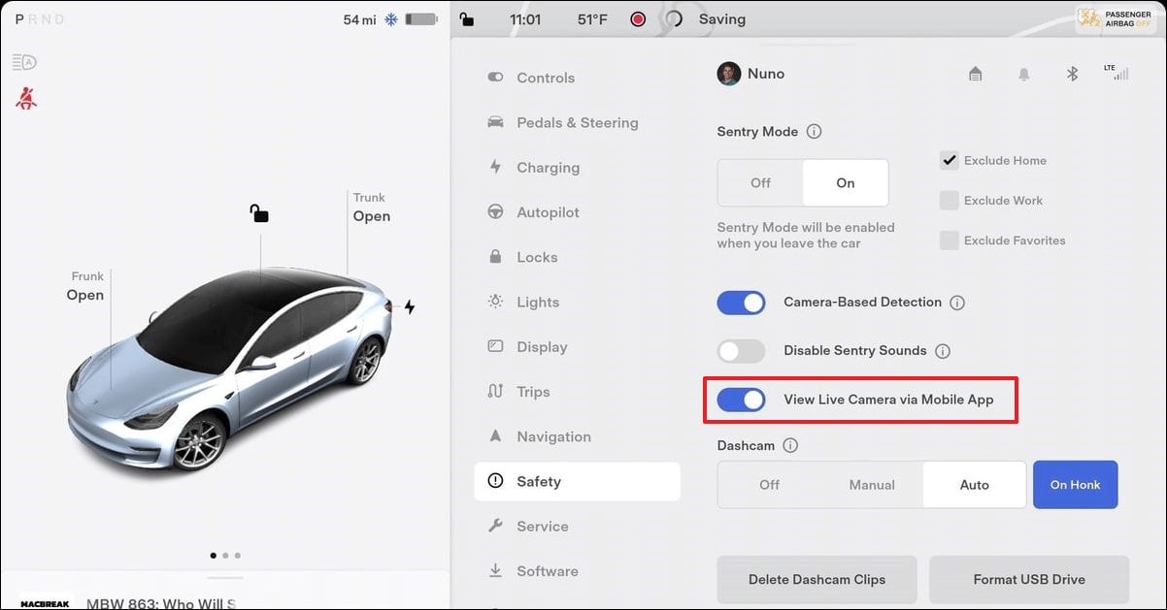
Task: Click info icon beside Camera-Based Detection
Action: click(957, 303)
